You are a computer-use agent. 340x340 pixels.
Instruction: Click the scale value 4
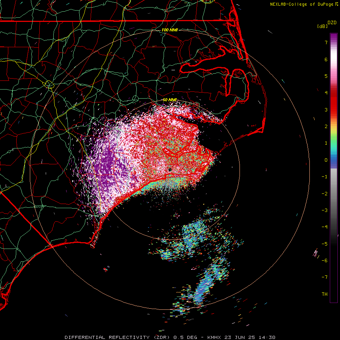(x=326, y=93)
